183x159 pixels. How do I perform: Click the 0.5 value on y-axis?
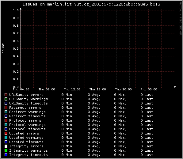16,48
